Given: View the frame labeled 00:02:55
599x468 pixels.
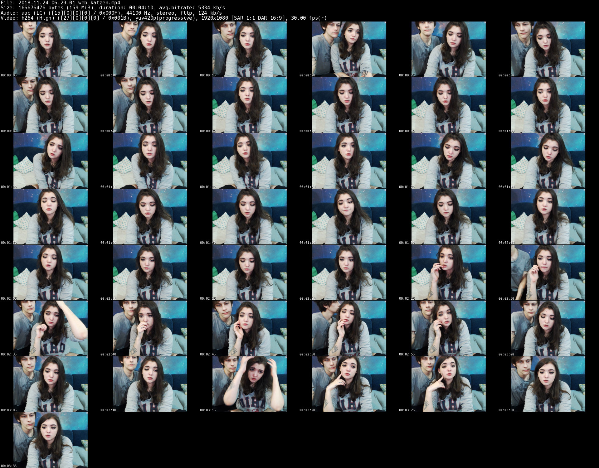Looking at the screenshot, I should click(449, 328).
